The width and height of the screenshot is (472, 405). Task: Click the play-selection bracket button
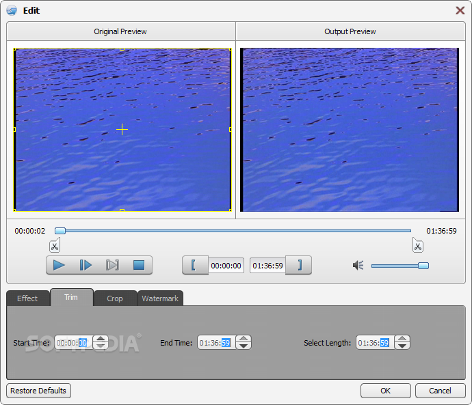(112, 265)
